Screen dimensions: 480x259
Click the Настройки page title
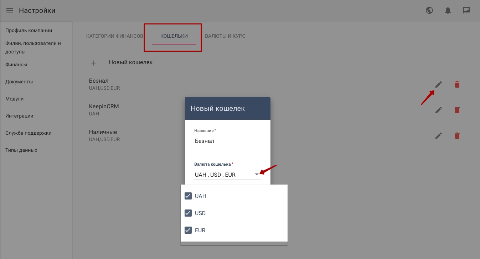(x=37, y=10)
